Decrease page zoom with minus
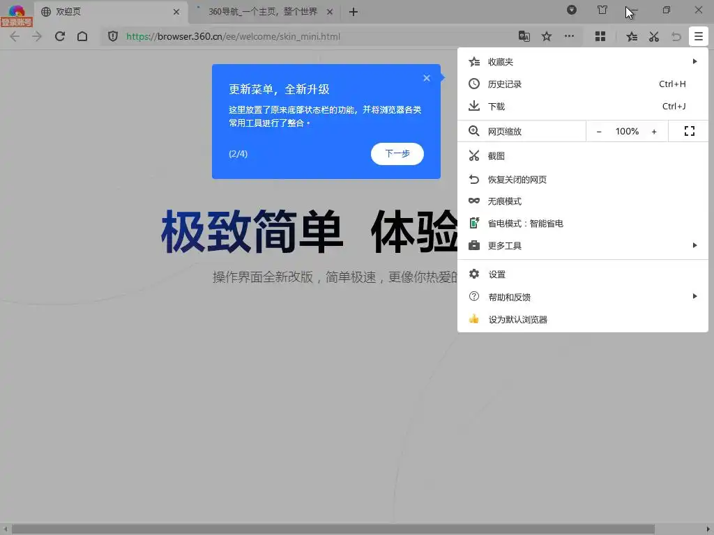Screen dimensions: 714x535 pos(599,132)
